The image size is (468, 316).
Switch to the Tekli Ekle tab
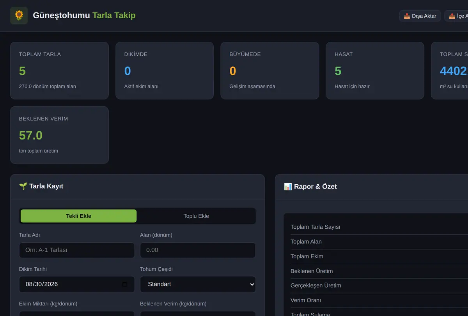coord(78,216)
